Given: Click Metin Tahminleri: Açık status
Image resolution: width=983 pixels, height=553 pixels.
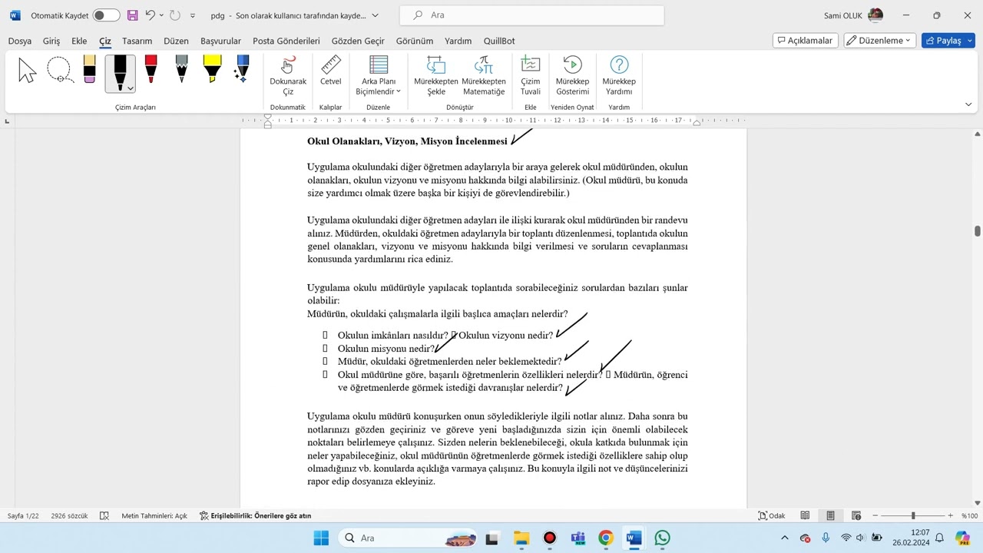Looking at the screenshot, I should click(x=154, y=515).
